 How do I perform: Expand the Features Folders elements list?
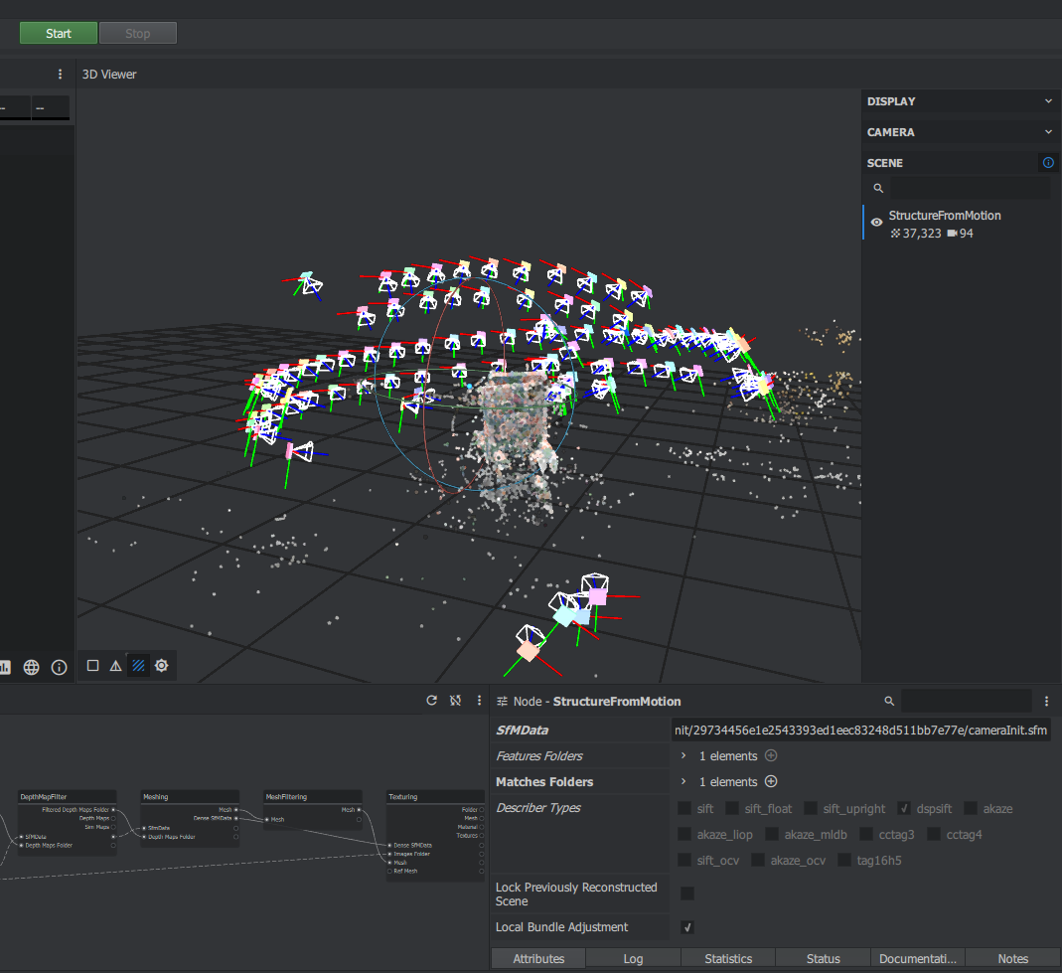pos(683,756)
